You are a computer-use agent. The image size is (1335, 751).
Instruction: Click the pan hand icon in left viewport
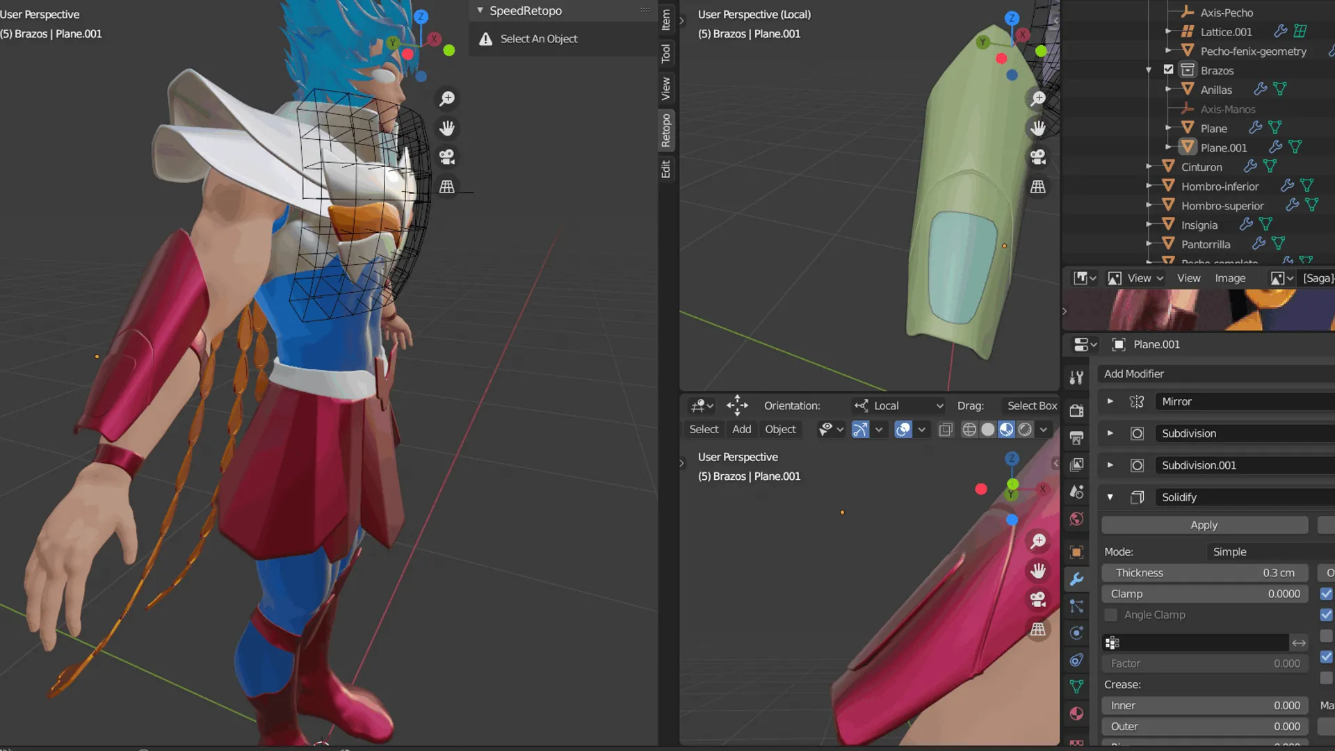(x=447, y=128)
